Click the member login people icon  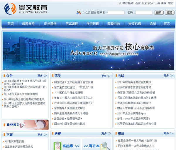coord(79,13)
